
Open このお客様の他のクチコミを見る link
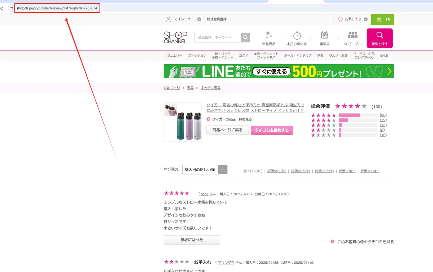click(x=366, y=242)
